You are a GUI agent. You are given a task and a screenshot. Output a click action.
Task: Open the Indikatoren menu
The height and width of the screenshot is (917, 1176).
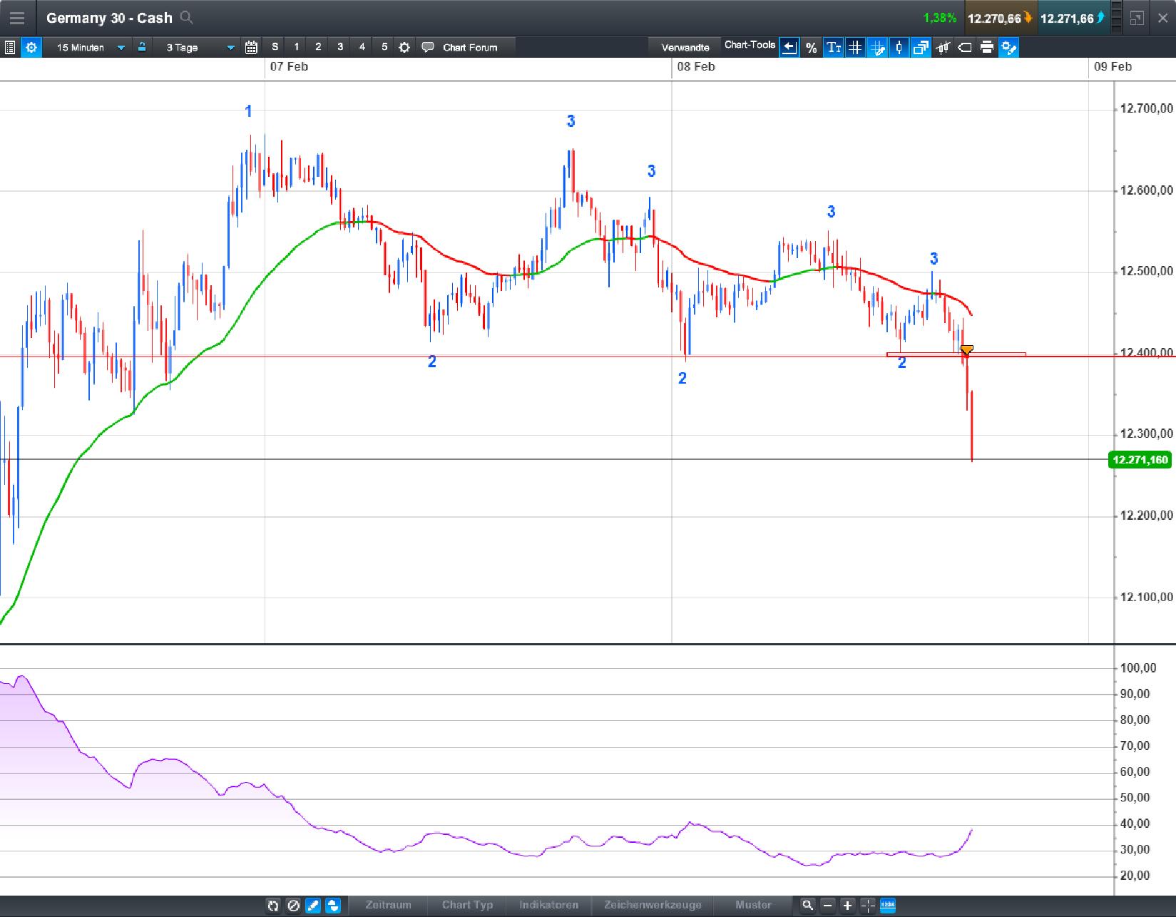tap(549, 905)
